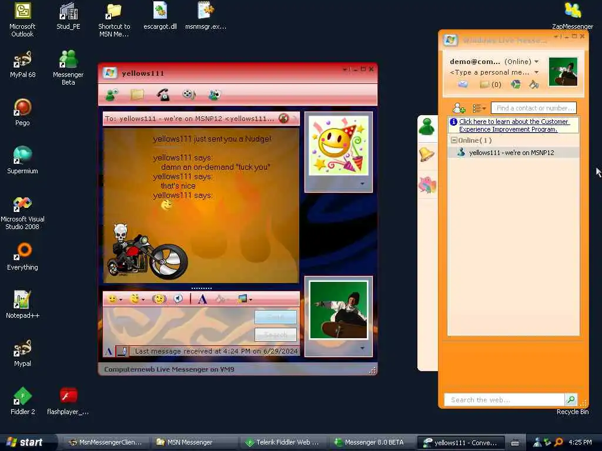Open yellows111 display picture options arrow
Screen dimensions: 602x451
click(362, 184)
